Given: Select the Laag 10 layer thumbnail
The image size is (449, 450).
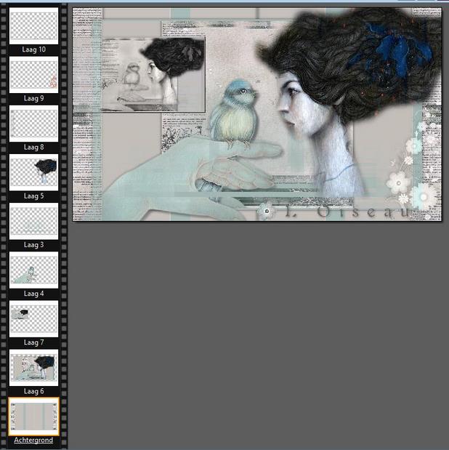Looking at the screenshot, I should pyautogui.click(x=33, y=26).
